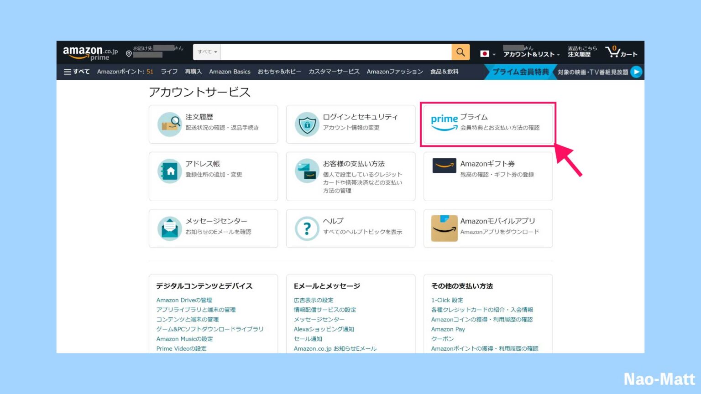701x394 pixels.
Task: Click the Amazon.co.jp prime logo
Action: (90, 53)
